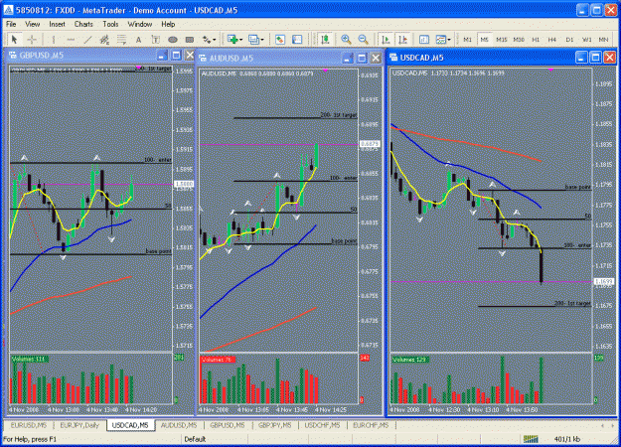Click the chart Templates icon
This screenshot has height=447, width=621.
pyautogui.click(x=441, y=39)
